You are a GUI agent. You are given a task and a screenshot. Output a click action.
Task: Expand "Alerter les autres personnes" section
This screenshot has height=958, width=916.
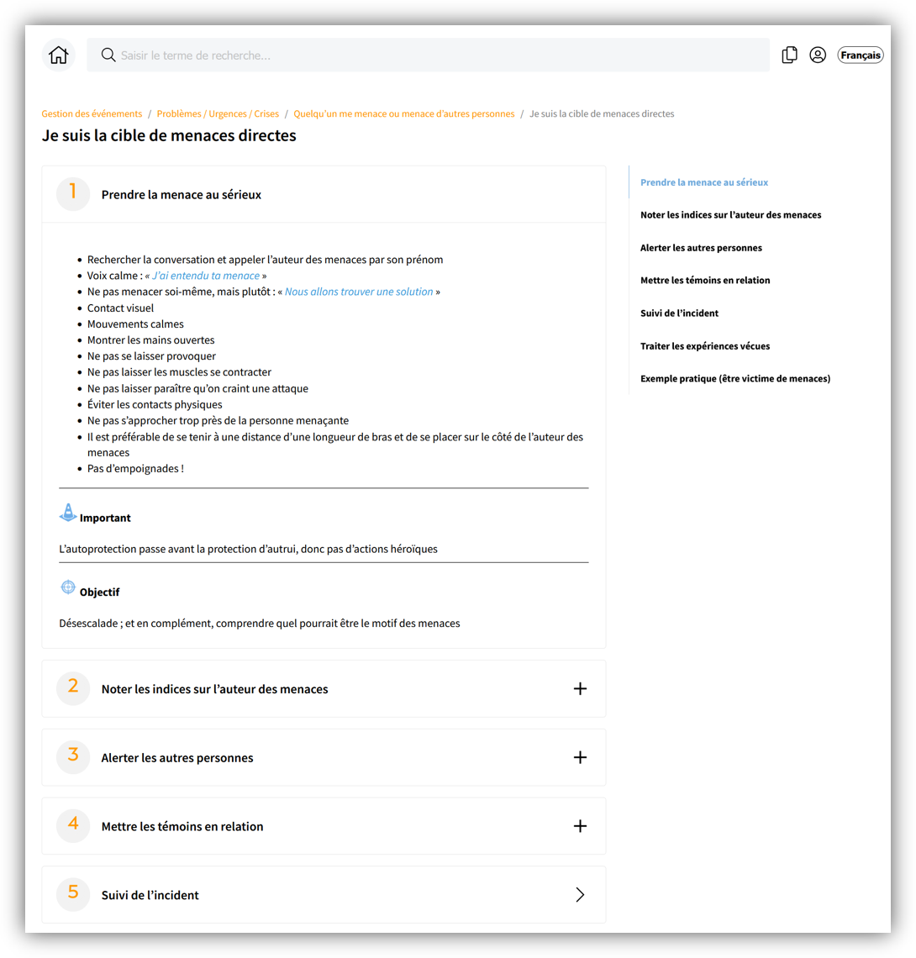[x=580, y=758]
